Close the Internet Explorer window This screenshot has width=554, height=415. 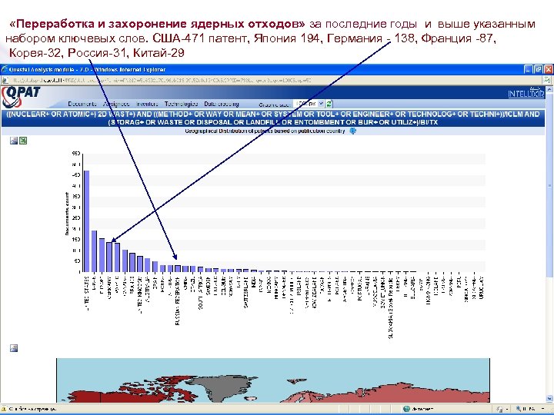548,69
